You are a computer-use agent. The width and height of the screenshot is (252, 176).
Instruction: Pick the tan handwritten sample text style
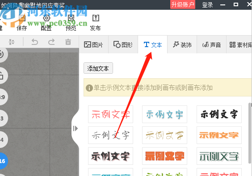click(x=164, y=135)
